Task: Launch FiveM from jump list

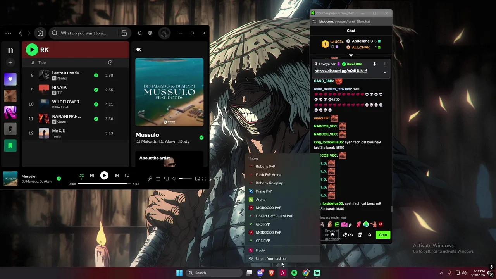Action: (283, 250)
